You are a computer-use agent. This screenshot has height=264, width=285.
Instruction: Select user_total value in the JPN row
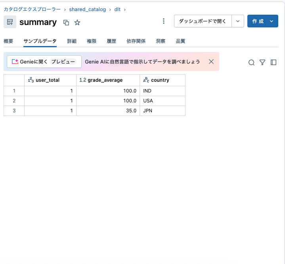pos(50,110)
